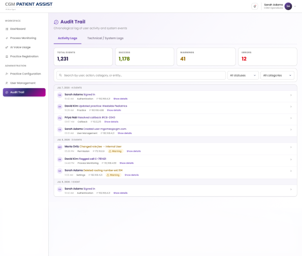This screenshot has width=302, height=256.
Task: Show details for Resolved callback event
Action: (x=111, y=122)
